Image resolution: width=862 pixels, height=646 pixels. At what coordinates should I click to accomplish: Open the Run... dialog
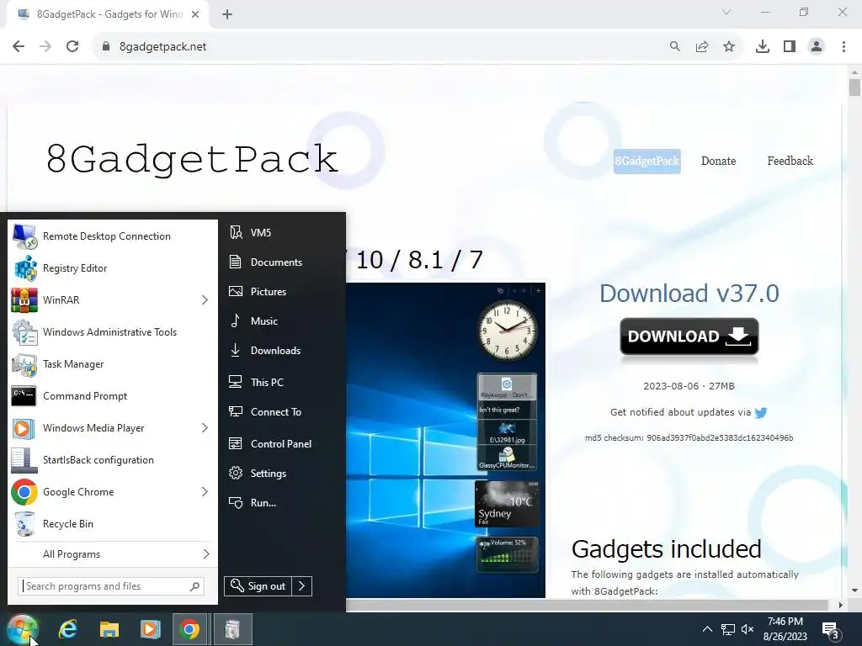(x=263, y=503)
